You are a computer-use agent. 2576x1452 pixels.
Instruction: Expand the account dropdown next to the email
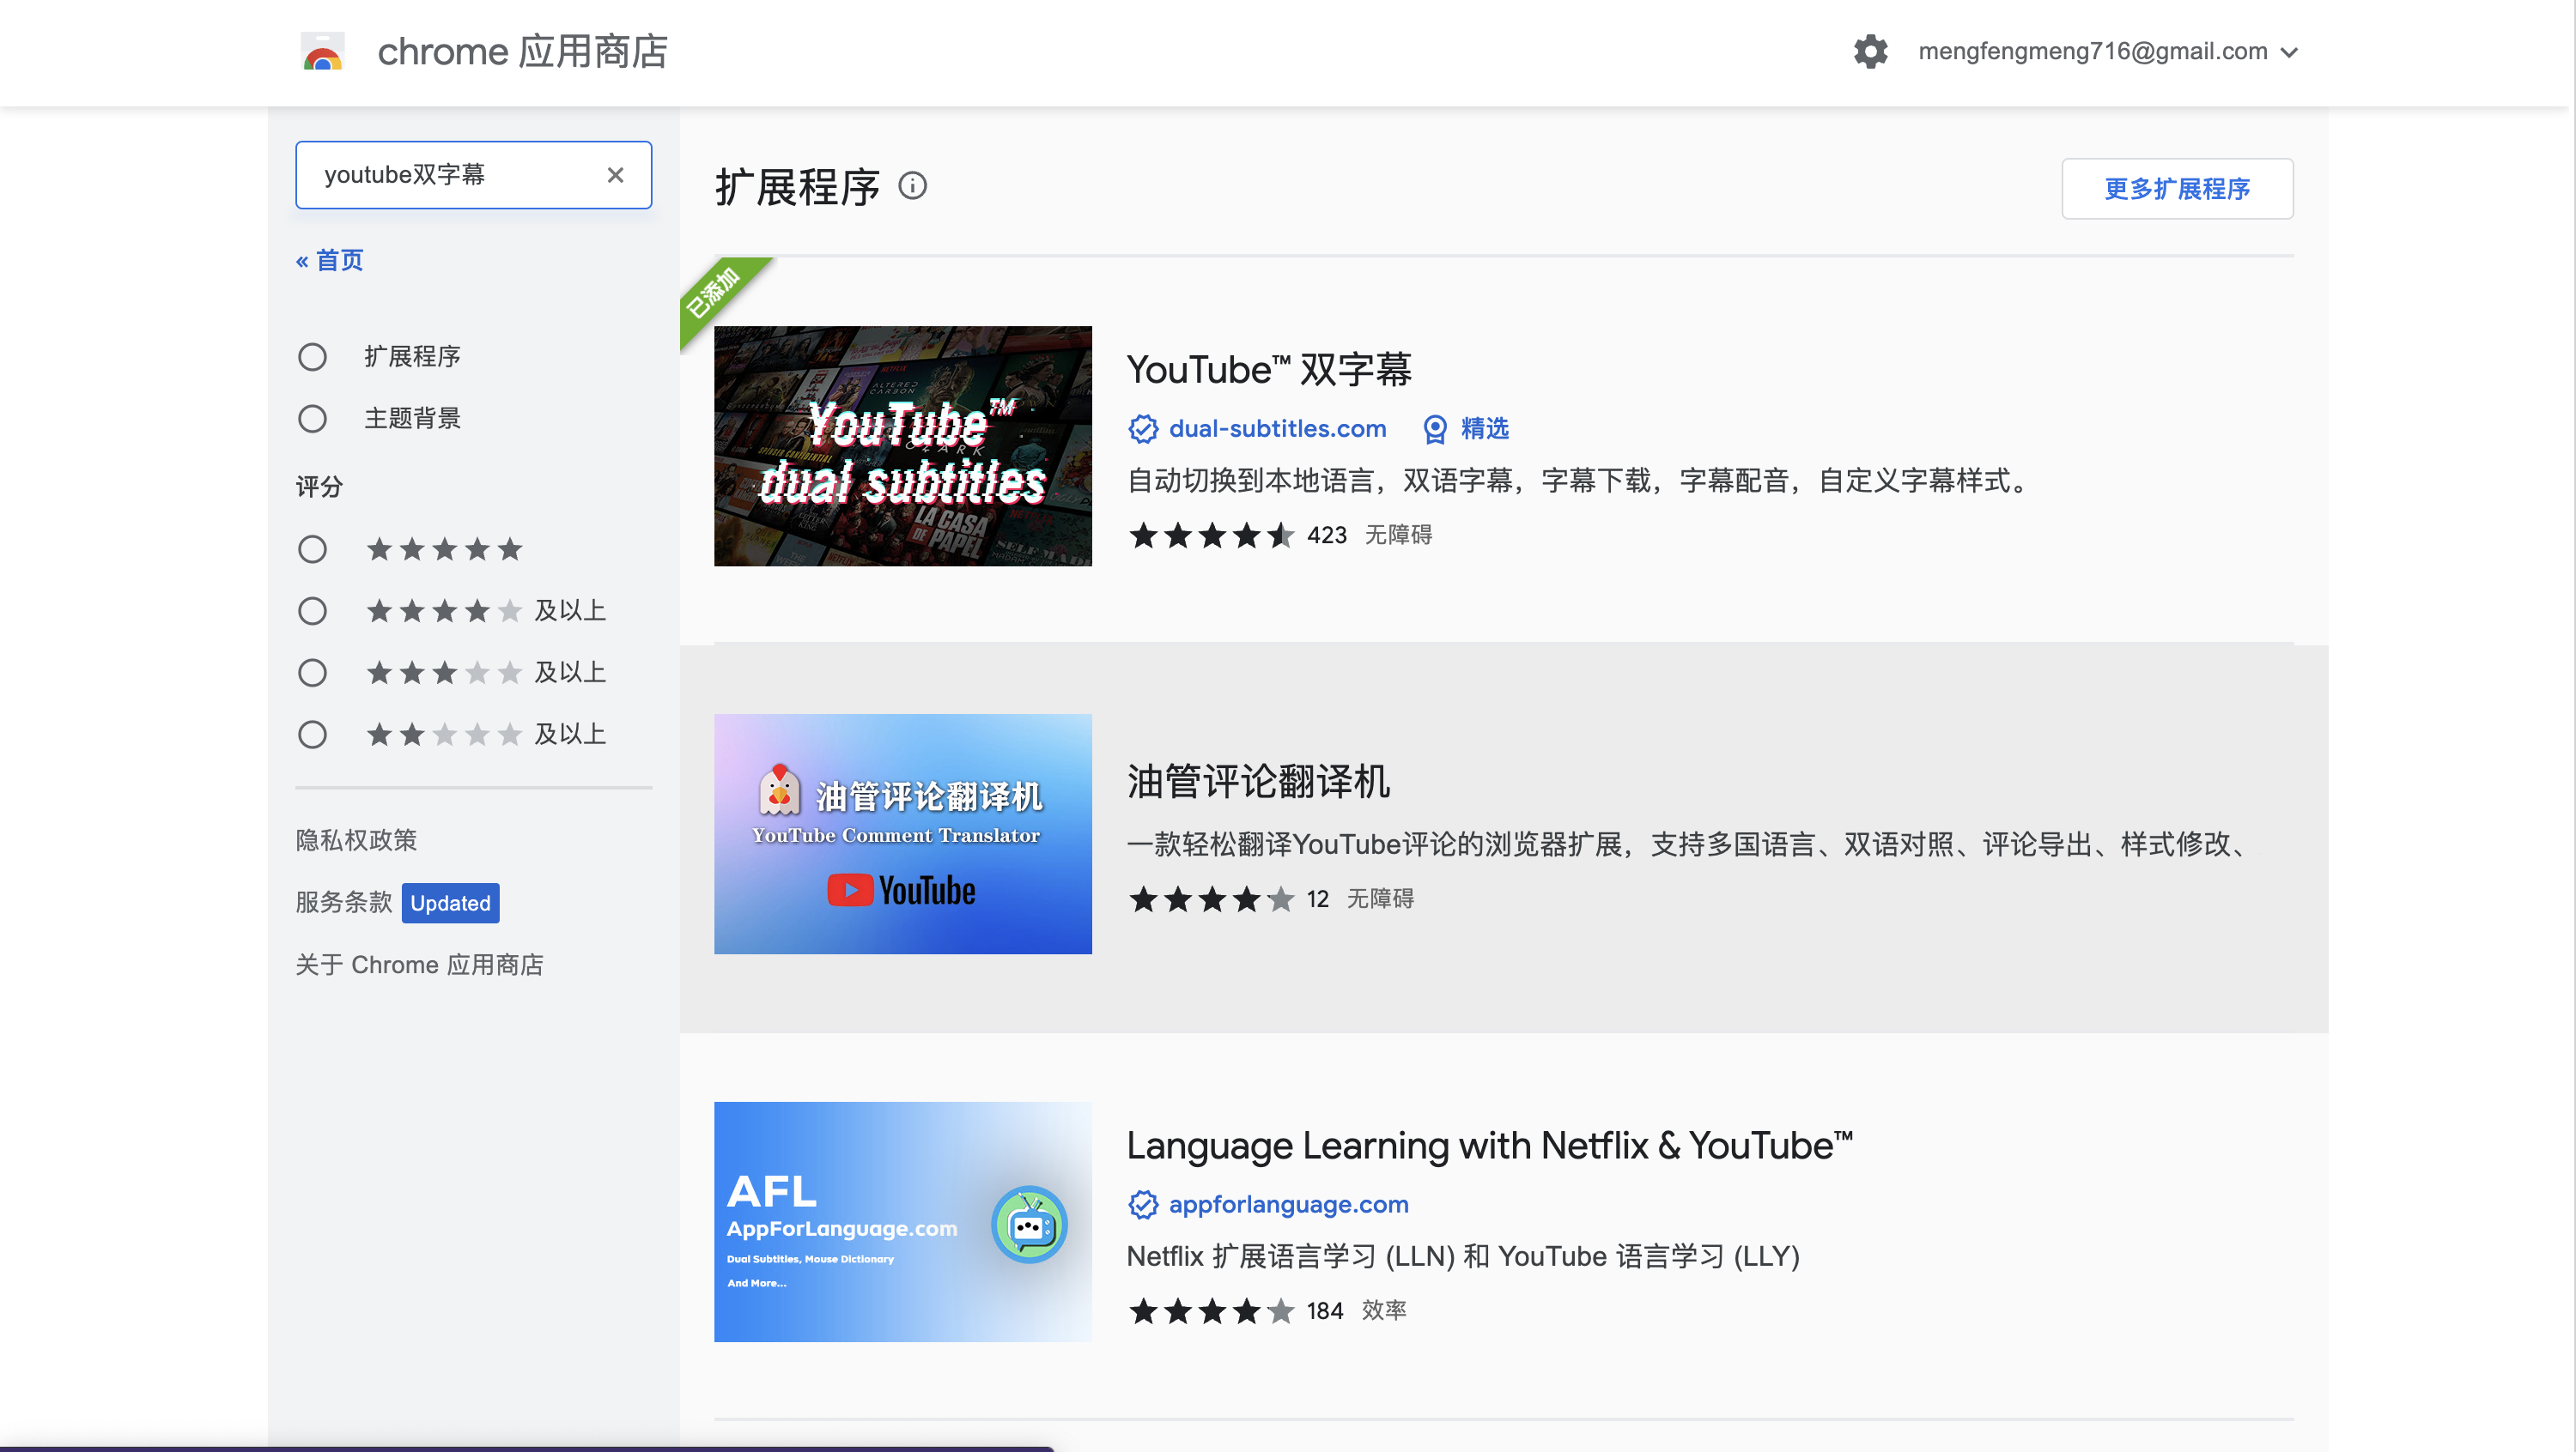tap(2290, 52)
